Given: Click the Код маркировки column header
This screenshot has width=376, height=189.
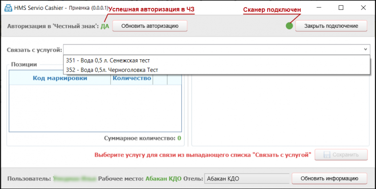Looking at the screenshot, I should 60,78.
